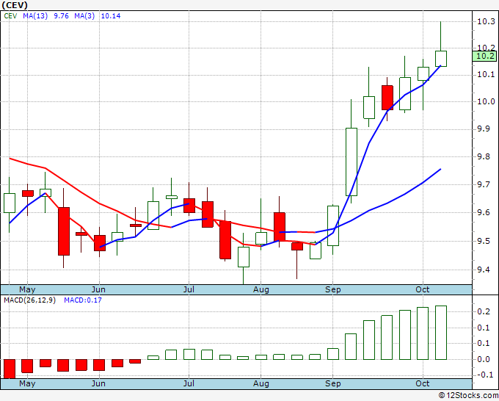Click Oct on the MACD panel axis
The height and width of the screenshot is (401, 499).
coord(423,383)
